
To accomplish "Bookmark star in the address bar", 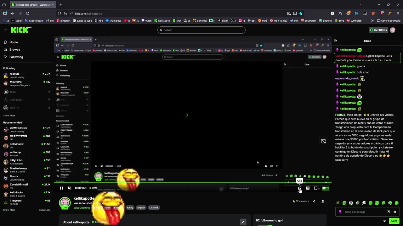I will tap(301, 13).
